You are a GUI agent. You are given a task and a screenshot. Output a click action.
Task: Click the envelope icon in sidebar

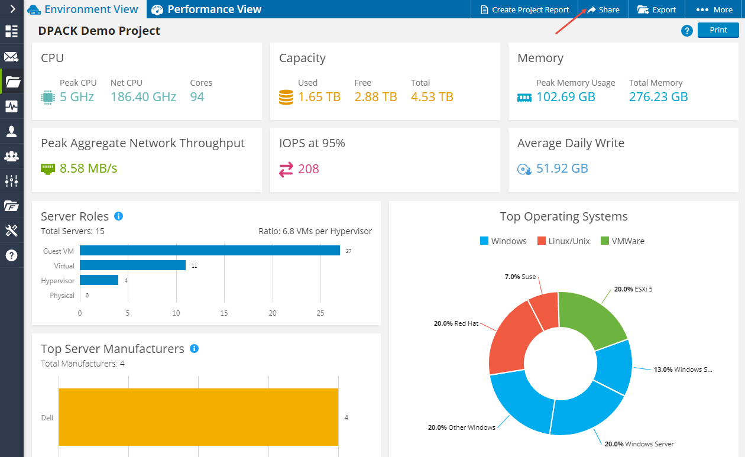(x=12, y=57)
